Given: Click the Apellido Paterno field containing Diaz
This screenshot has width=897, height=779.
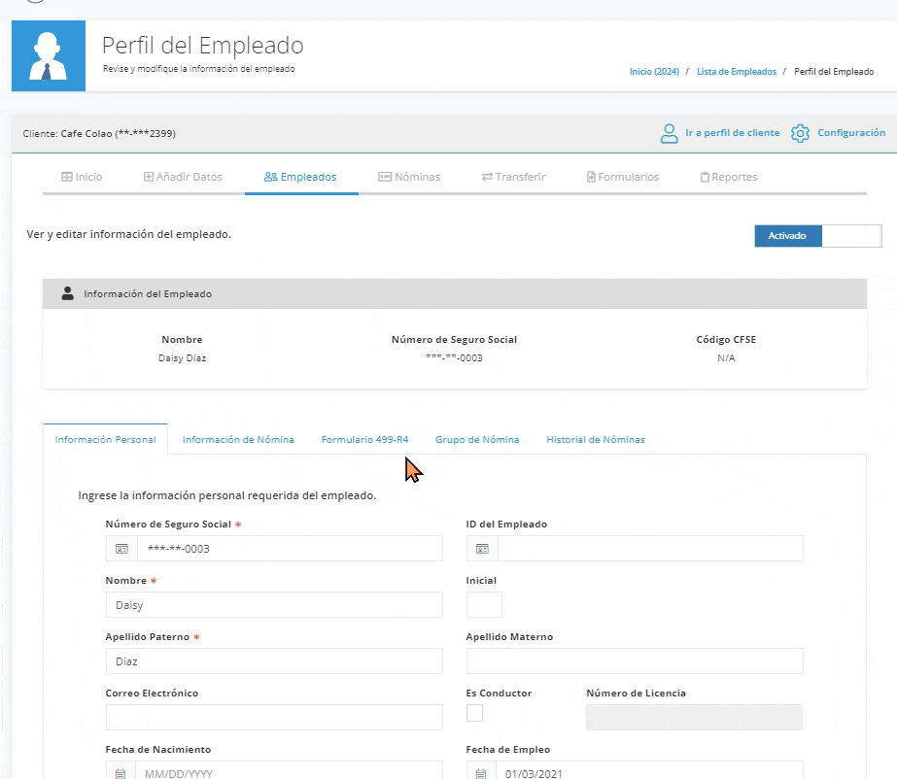Looking at the screenshot, I should point(274,661).
